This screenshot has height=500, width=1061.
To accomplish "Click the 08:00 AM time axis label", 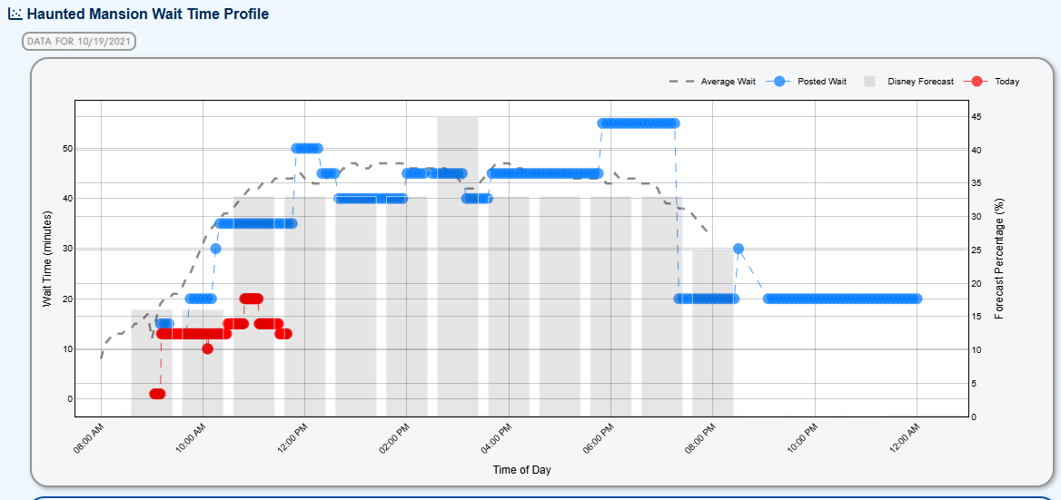I will (89, 439).
